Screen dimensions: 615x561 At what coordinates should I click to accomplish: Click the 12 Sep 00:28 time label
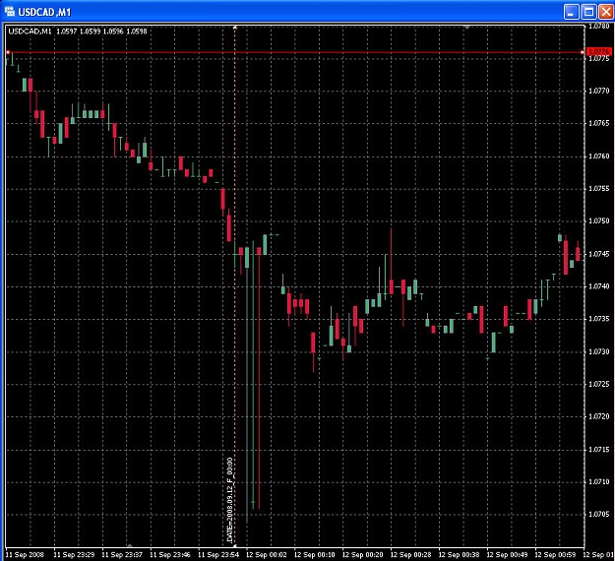[x=410, y=555]
